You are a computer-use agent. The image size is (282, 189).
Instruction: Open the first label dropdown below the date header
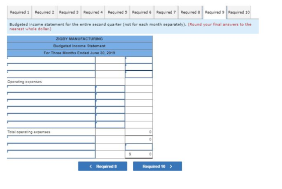51,60
